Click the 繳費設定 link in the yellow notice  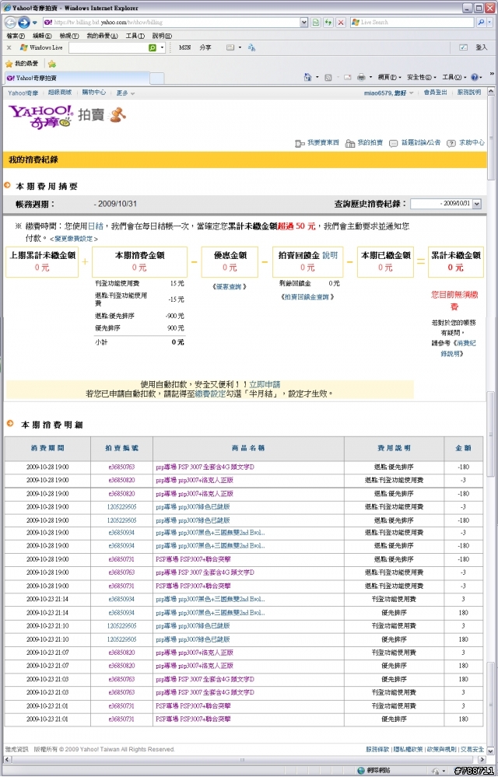click(210, 394)
